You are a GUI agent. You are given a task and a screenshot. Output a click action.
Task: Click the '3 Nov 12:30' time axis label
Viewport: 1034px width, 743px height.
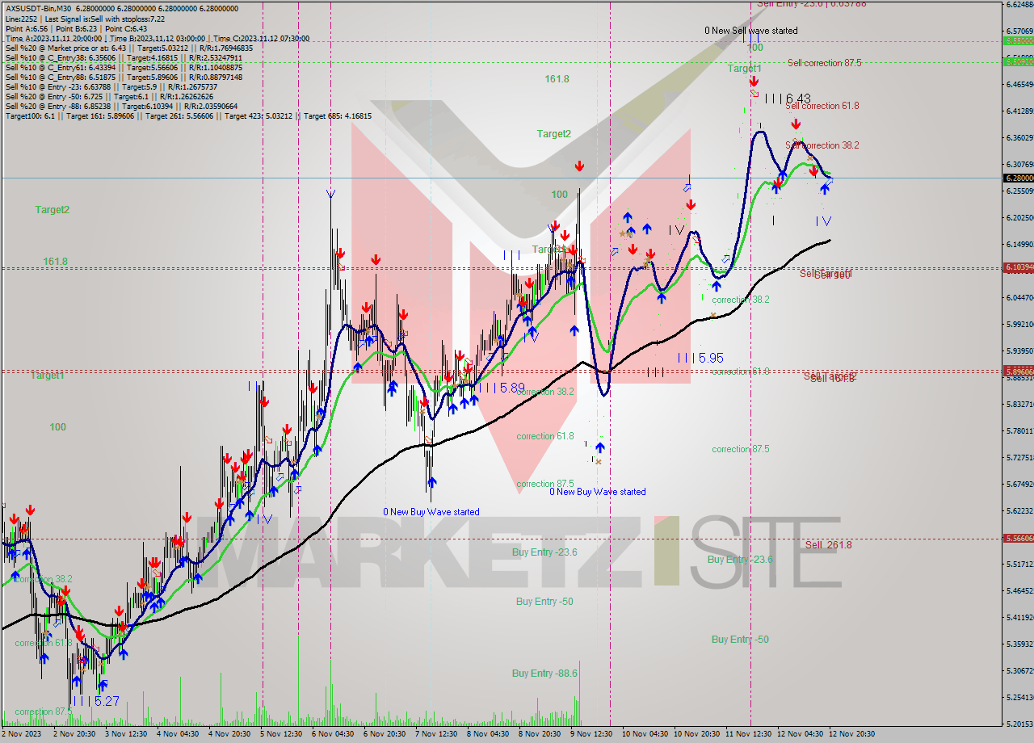125,734
